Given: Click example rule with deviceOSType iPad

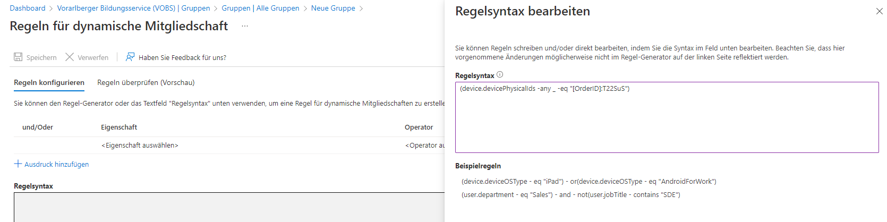Looking at the screenshot, I should click(589, 182).
